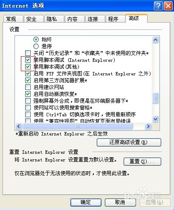This screenshot has height=210, width=174.
Task: Uncheck 禁用脚本调试 (Internet Explorer)
Action: tap(28, 60)
